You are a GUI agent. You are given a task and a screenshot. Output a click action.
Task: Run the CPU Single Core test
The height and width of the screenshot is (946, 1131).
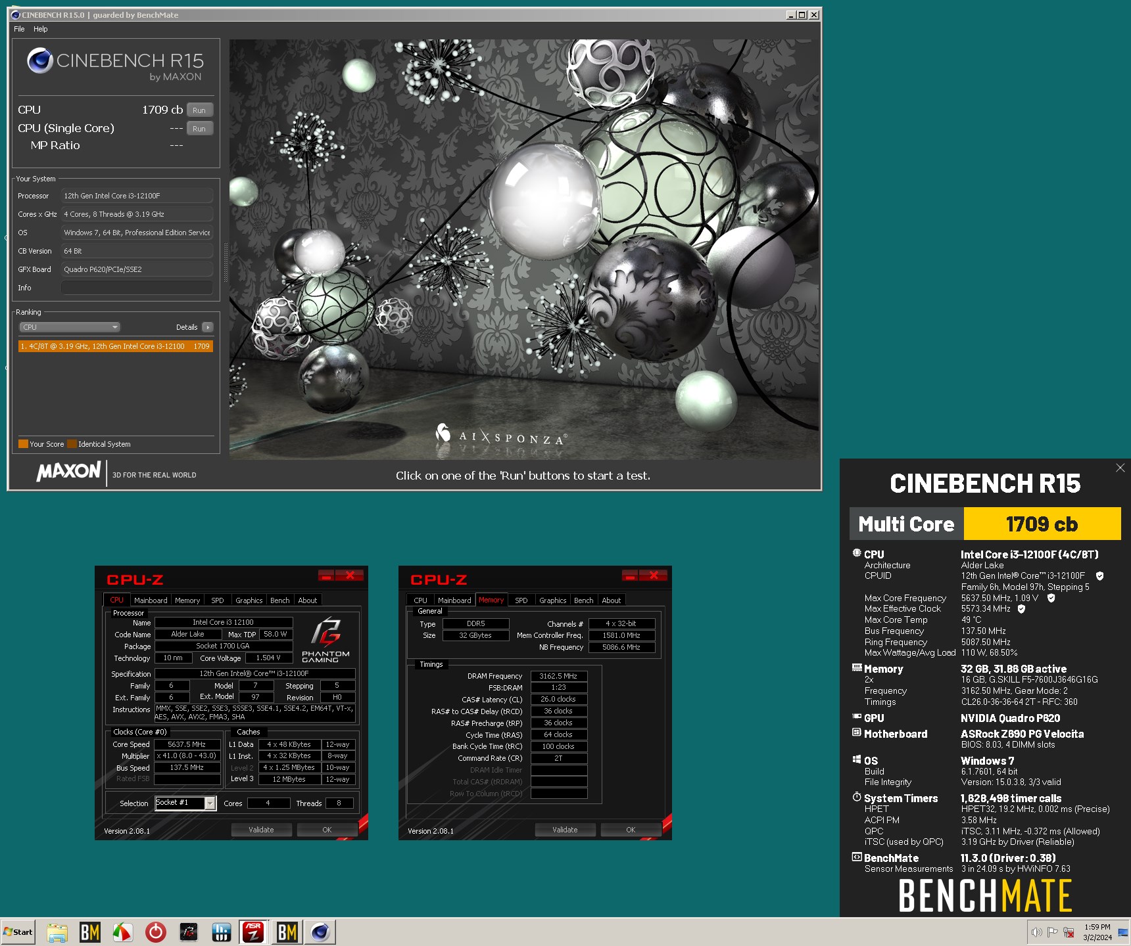pyautogui.click(x=199, y=129)
